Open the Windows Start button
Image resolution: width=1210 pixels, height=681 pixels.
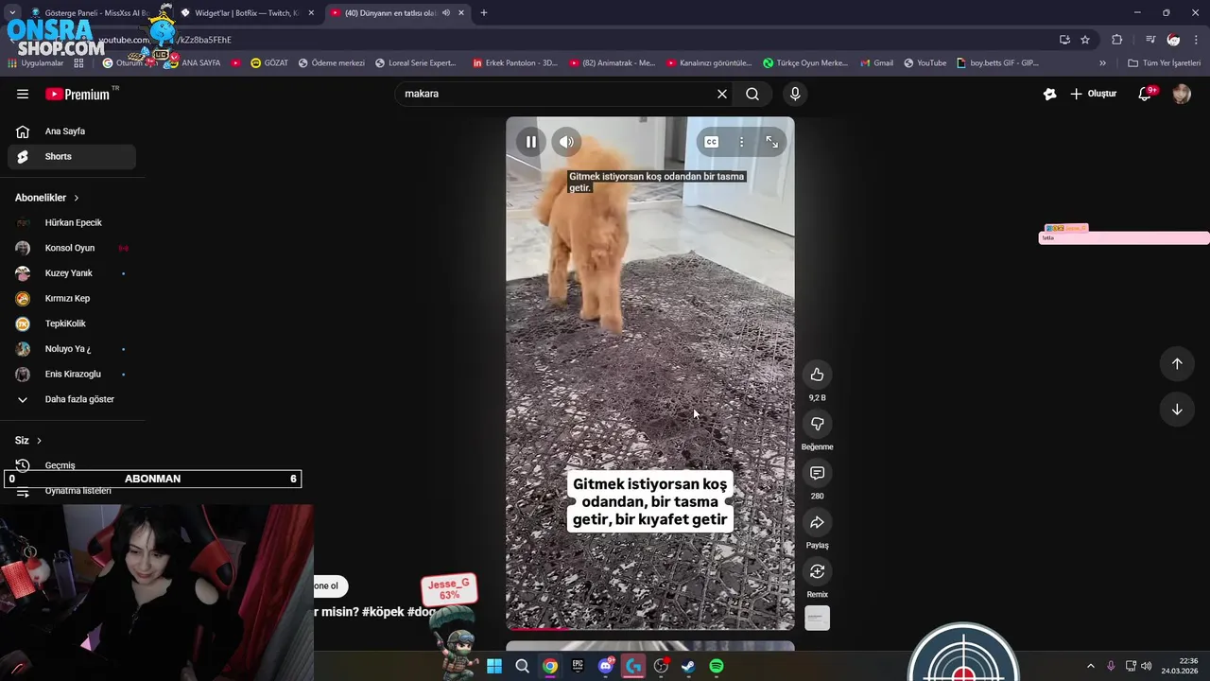(x=494, y=666)
